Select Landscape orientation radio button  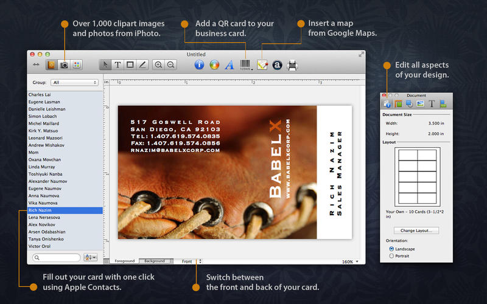click(x=391, y=249)
